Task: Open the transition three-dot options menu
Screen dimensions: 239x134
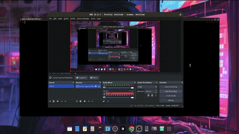Action: 156,95
